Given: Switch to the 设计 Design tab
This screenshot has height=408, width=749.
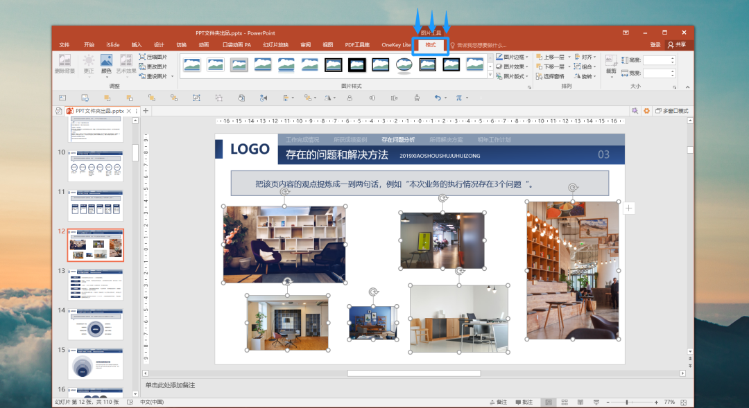Looking at the screenshot, I should [x=159, y=45].
